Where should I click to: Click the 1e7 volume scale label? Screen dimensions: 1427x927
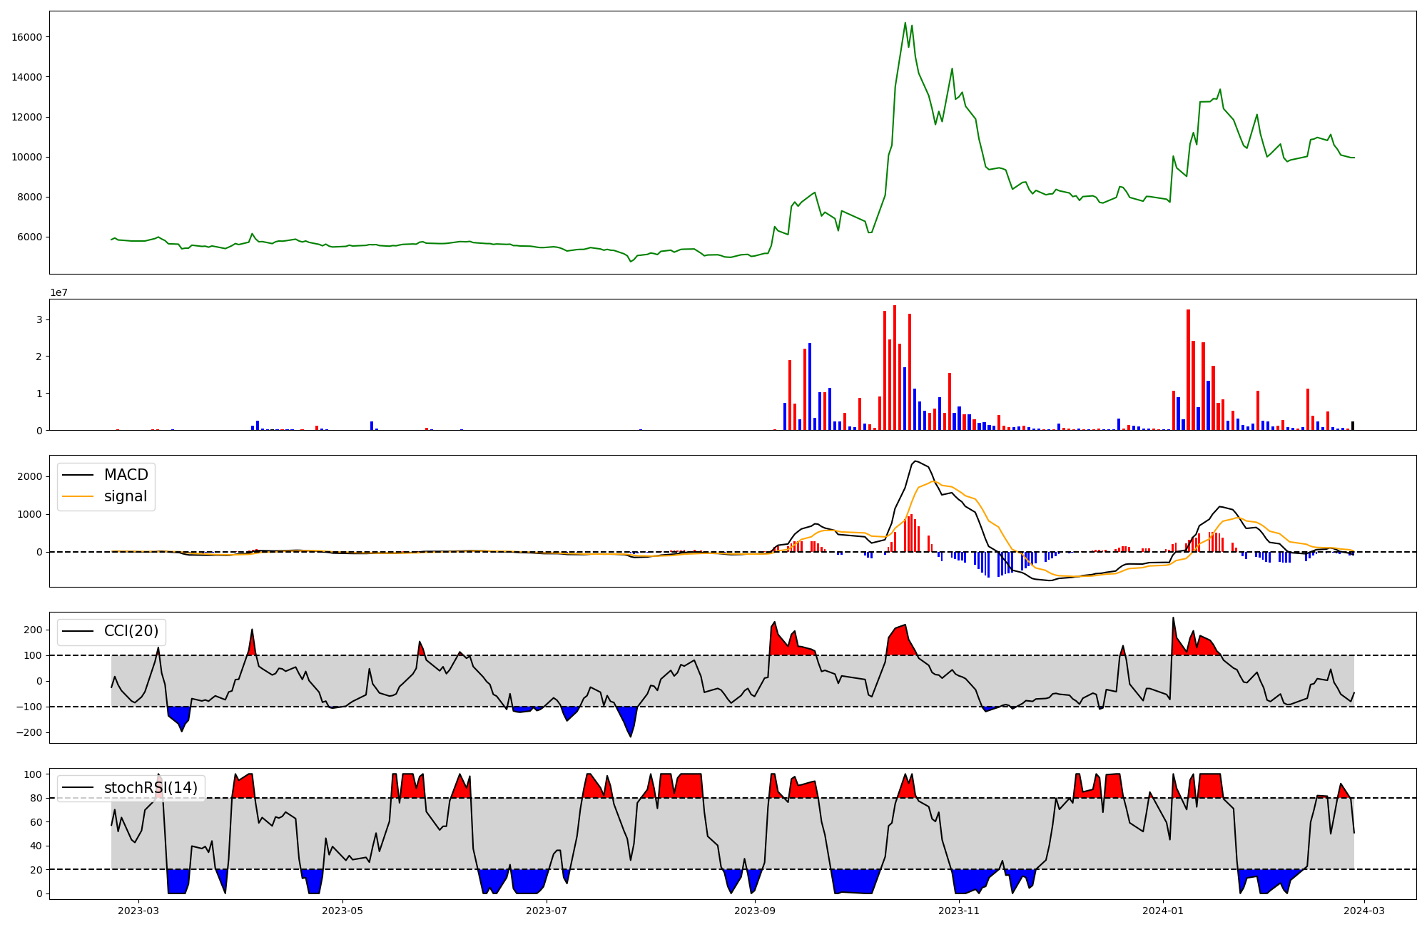59,292
